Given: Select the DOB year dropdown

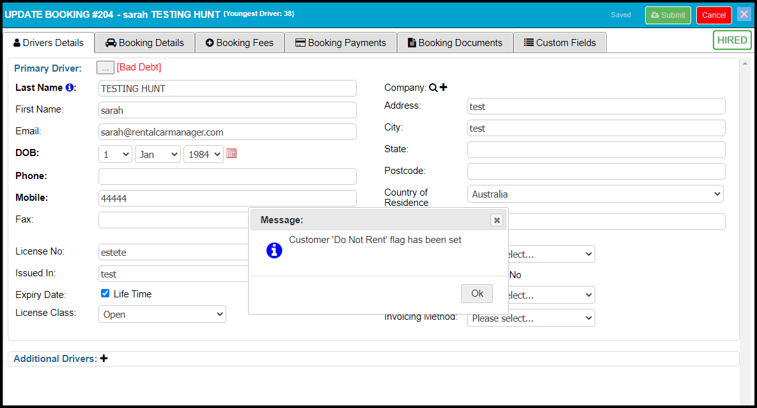Looking at the screenshot, I should [x=203, y=154].
